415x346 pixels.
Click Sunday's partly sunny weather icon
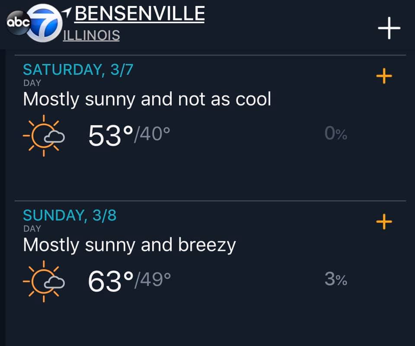point(44,281)
